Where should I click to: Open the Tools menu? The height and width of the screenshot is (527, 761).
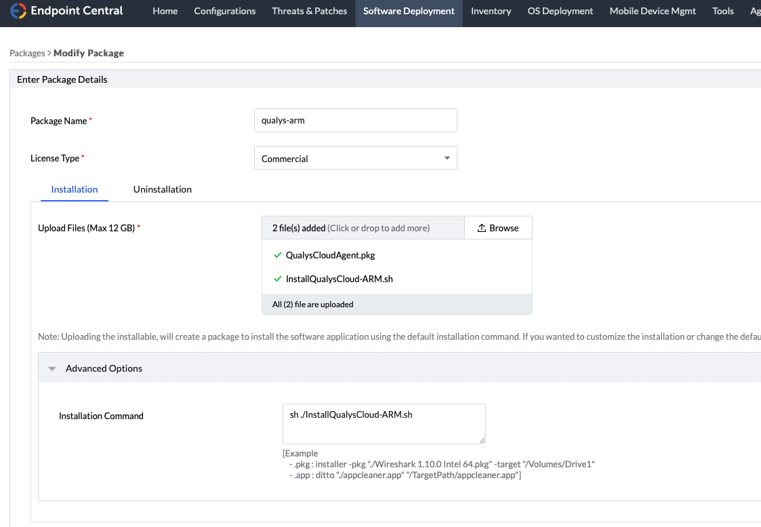click(x=722, y=11)
